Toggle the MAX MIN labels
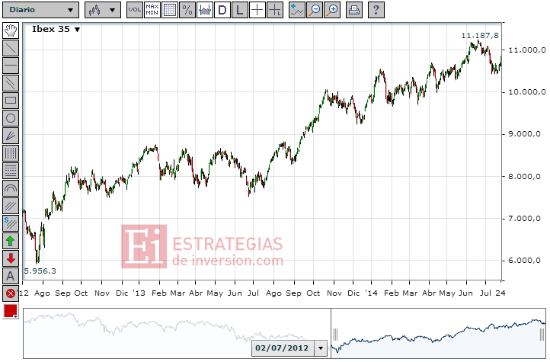Image resolution: width=550 pixels, height=362 pixels. (x=152, y=10)
